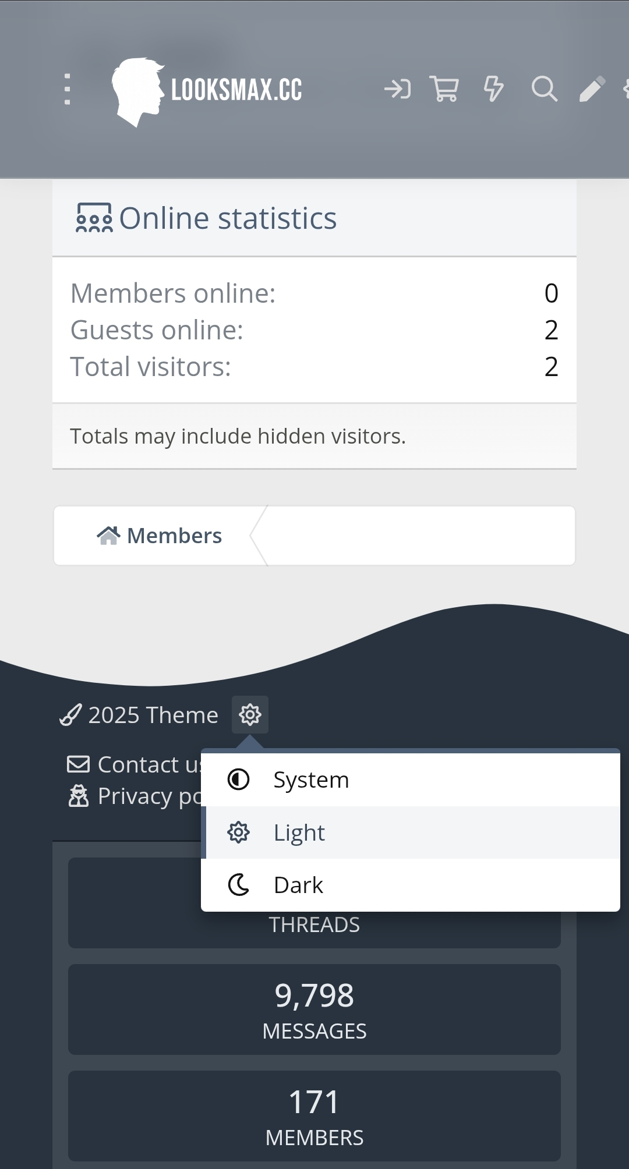Select the Dark theme option
Viewport: 629px width, 1169px height.
click(x=298, y=884)
